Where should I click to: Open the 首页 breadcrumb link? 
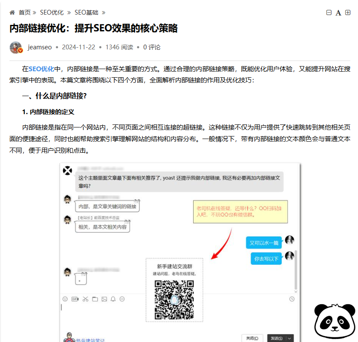[24, 12]
